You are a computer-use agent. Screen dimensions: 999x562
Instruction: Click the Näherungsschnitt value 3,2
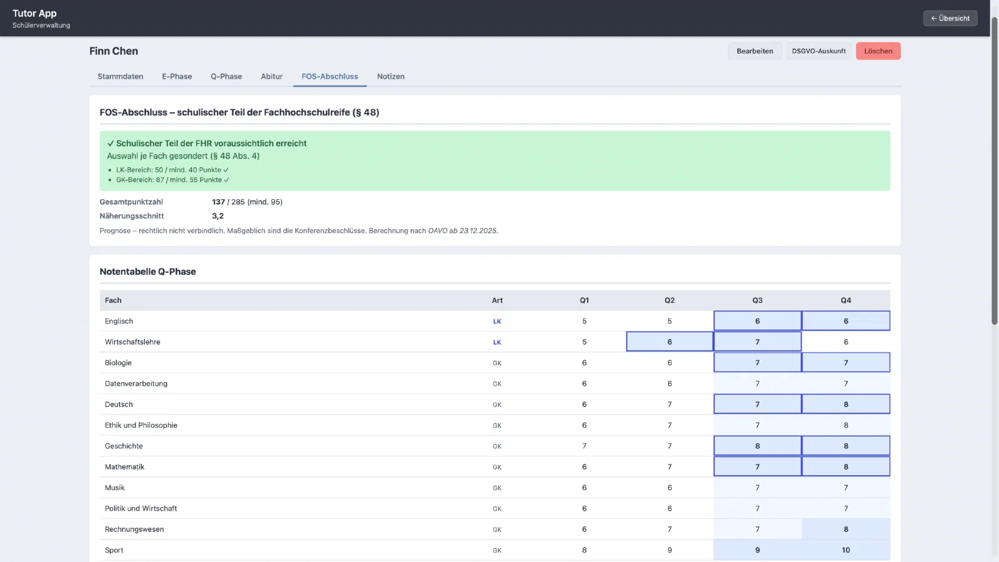218,216
